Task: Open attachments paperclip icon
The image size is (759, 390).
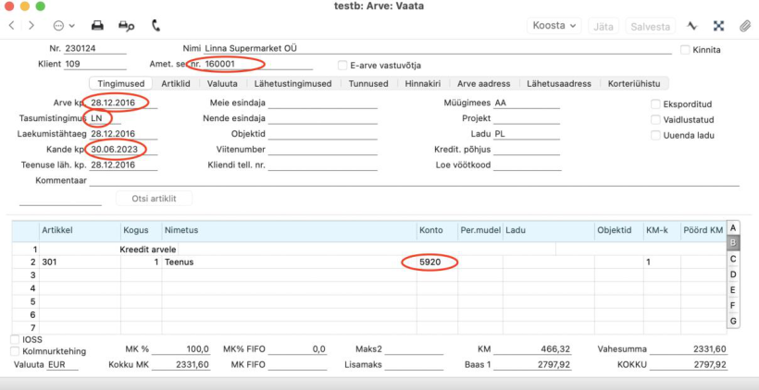Action: 744,26
